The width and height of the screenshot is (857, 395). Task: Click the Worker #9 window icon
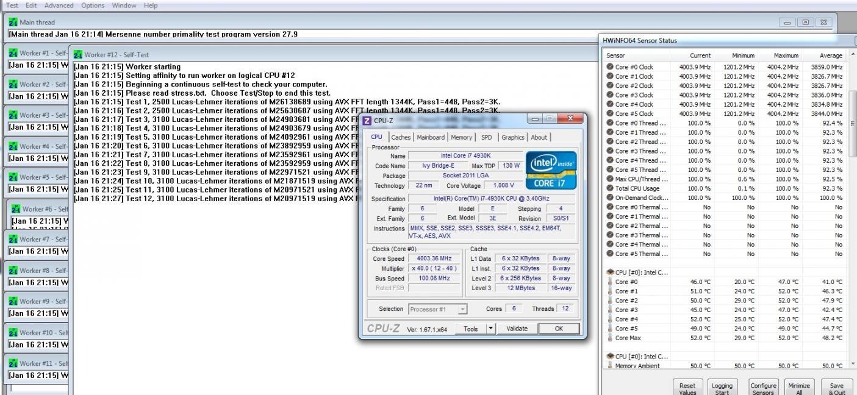[13, 301]
